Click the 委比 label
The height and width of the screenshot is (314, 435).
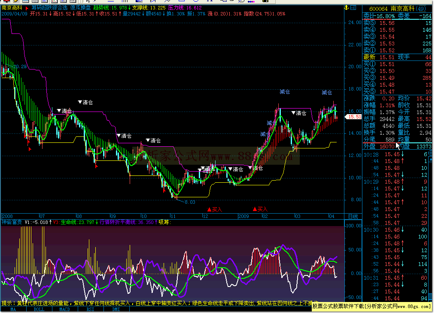coord(369,16)
